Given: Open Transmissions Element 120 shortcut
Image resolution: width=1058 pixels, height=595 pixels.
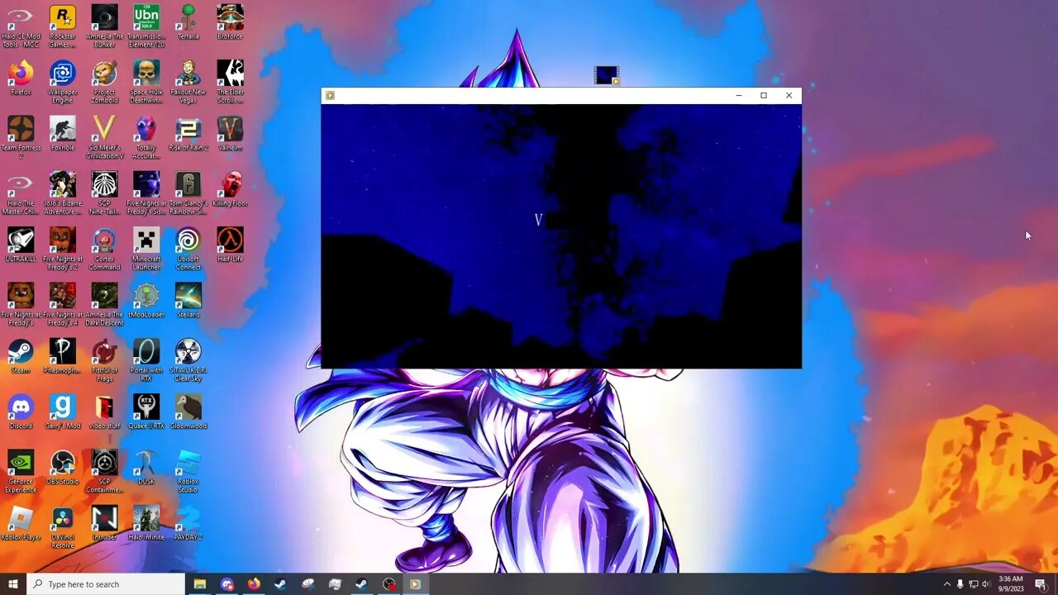Looking at the screenshot, I should pos(146,26).
